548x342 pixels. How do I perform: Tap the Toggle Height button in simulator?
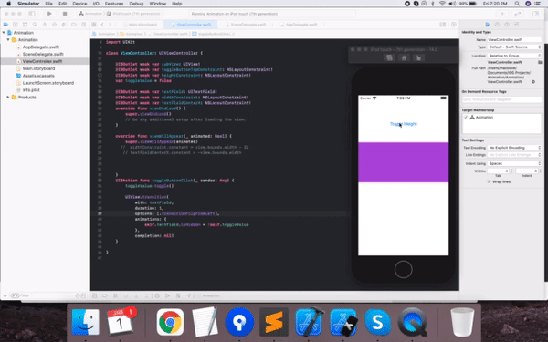pos(404,124)
